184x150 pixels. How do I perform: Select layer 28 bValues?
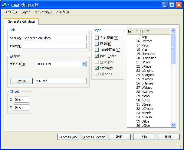[x=149, y=92]
